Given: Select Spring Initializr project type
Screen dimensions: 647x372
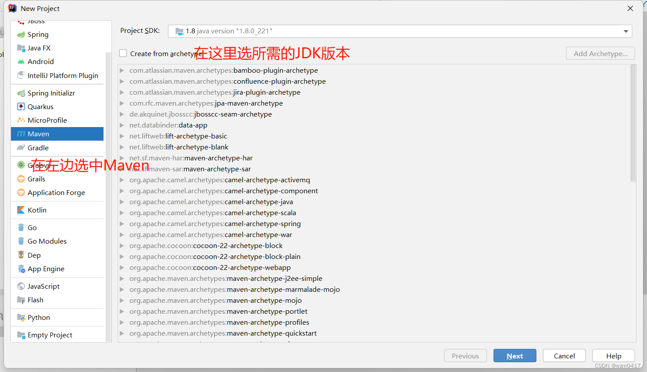Looking at the screenshot, I should click(57, 93).
